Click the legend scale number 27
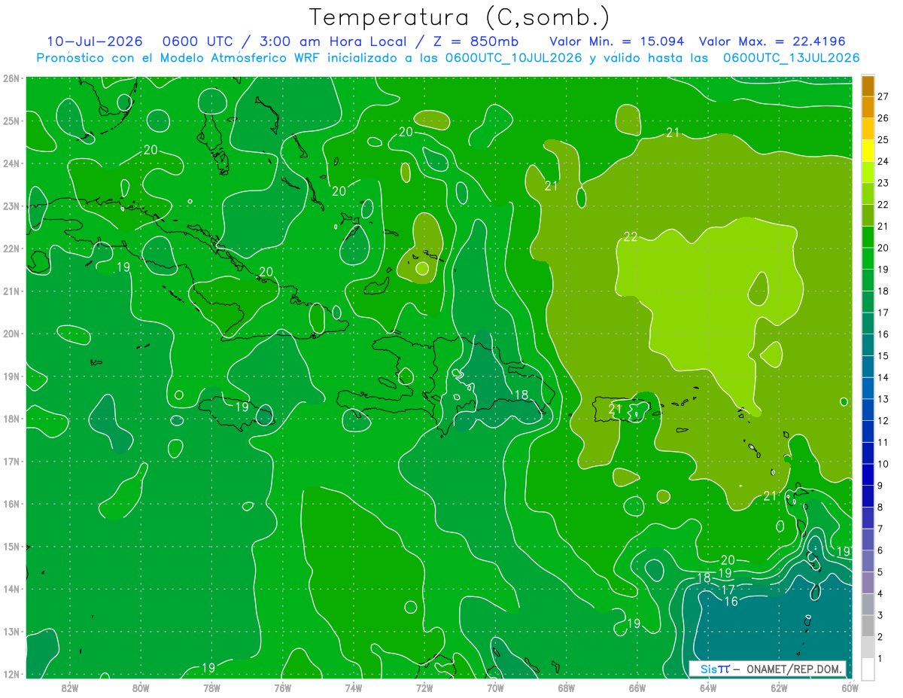 point(883,96)
